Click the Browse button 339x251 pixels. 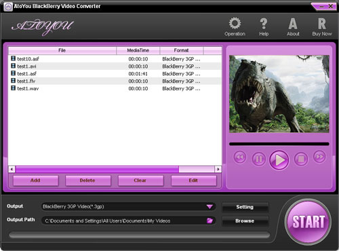(x=245, y=221)
